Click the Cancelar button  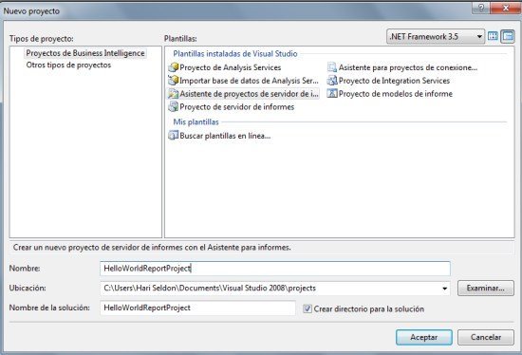point(486,337)
